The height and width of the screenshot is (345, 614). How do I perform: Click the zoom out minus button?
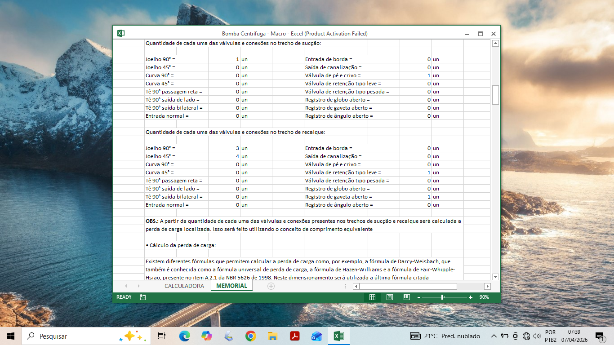tap(418, 297)
